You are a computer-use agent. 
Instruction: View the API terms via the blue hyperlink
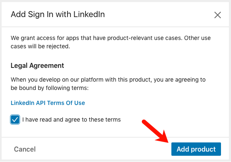(48, 103)
